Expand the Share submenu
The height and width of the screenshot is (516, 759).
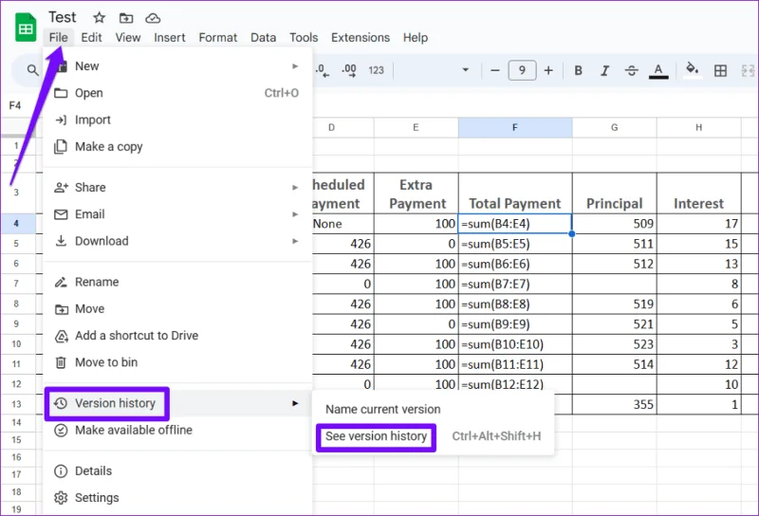tap(177, 187)
